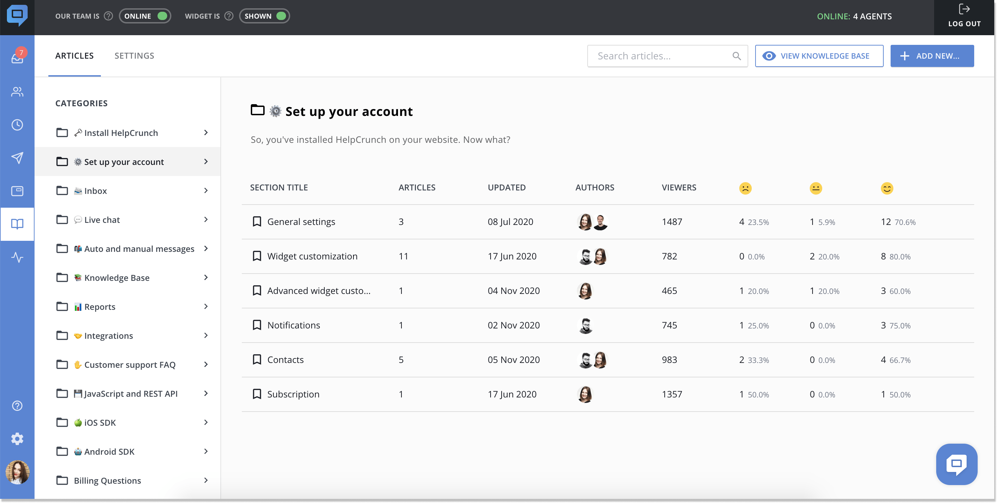Click the bookmark icon for Widget customization
997x503 pixels.
pyautogui.click(x=257, y=256)
